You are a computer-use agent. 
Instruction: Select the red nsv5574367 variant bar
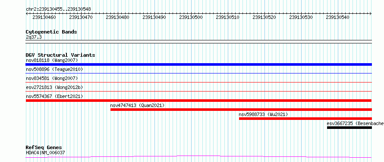click(x=198, y=101)
